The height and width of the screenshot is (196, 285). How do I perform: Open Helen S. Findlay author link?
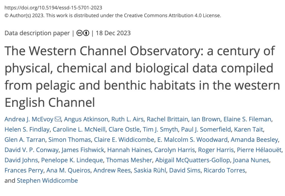[27, 130]
